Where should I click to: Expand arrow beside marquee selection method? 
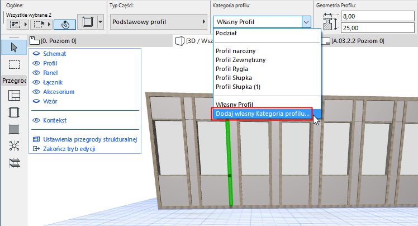pos(49,25)
